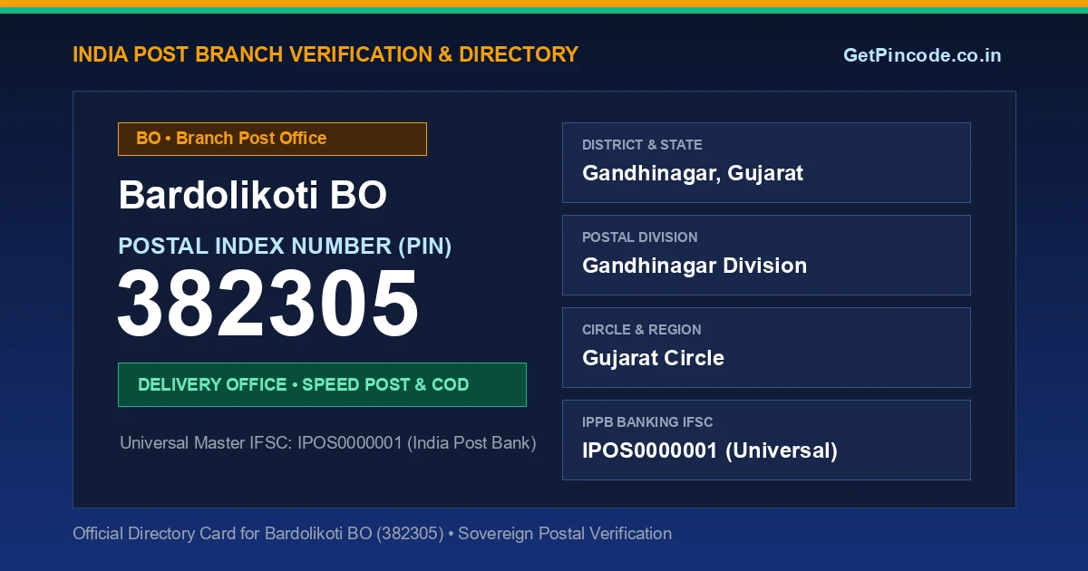
Task: Click the Official Directory Card footer text
Action: click(372, 533)
